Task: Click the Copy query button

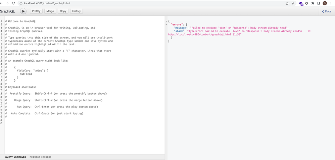Action: point(63,11)
